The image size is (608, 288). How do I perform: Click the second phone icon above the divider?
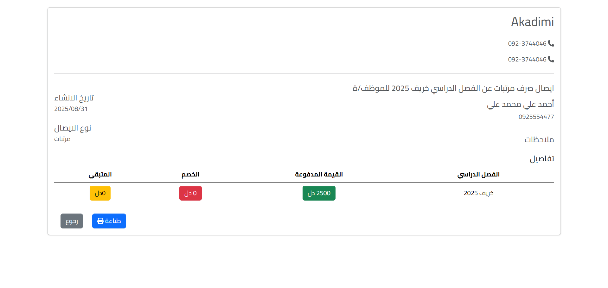point(551,59)
